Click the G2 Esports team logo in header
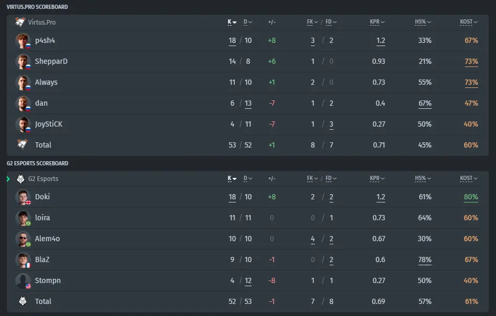 (20, 179)
